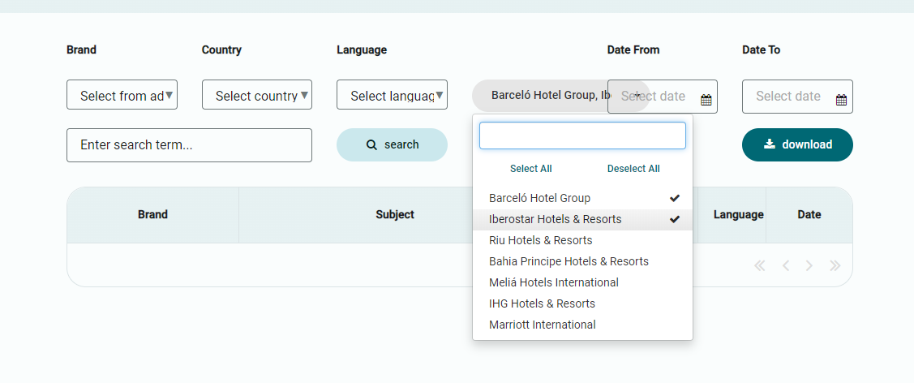Click the Brand column header
This screenshot has height=383, width=914.
[x=152, y=214]
